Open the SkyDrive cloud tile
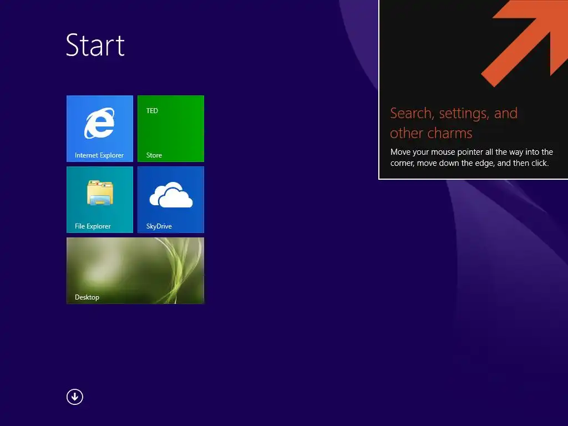Screen dimensions: 568x426 [171, 200]
